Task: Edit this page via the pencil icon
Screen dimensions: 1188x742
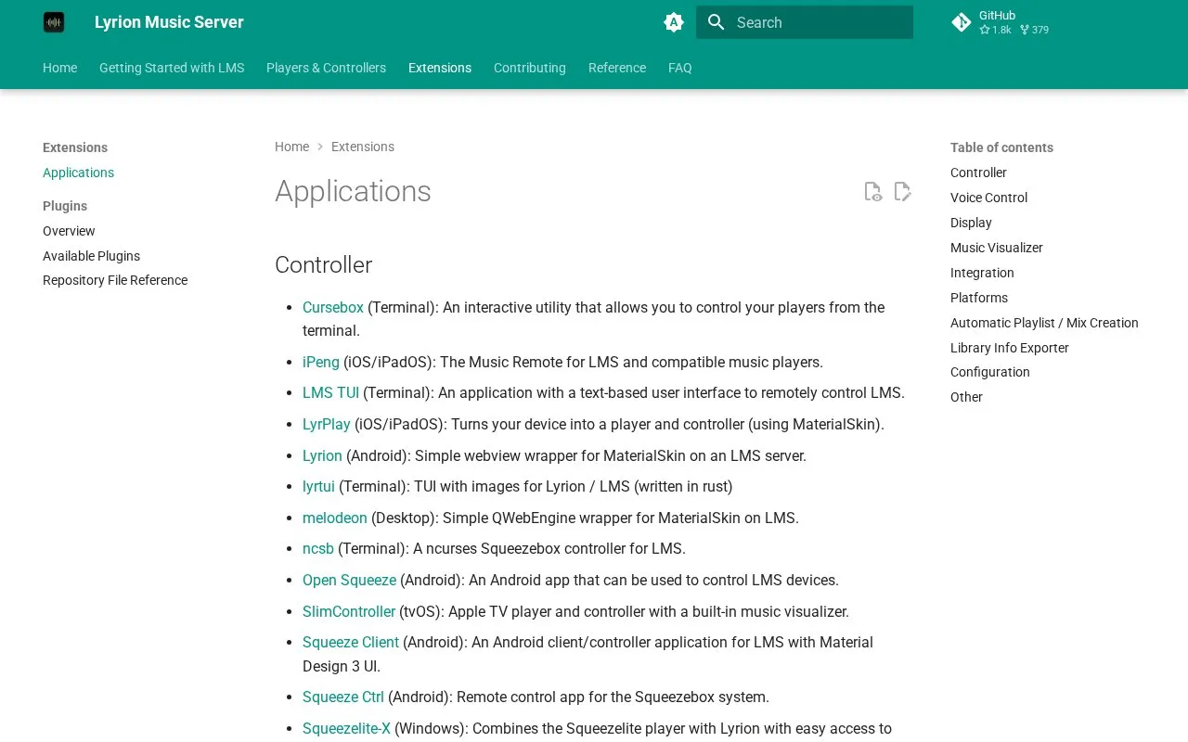Action: [902, 191]
